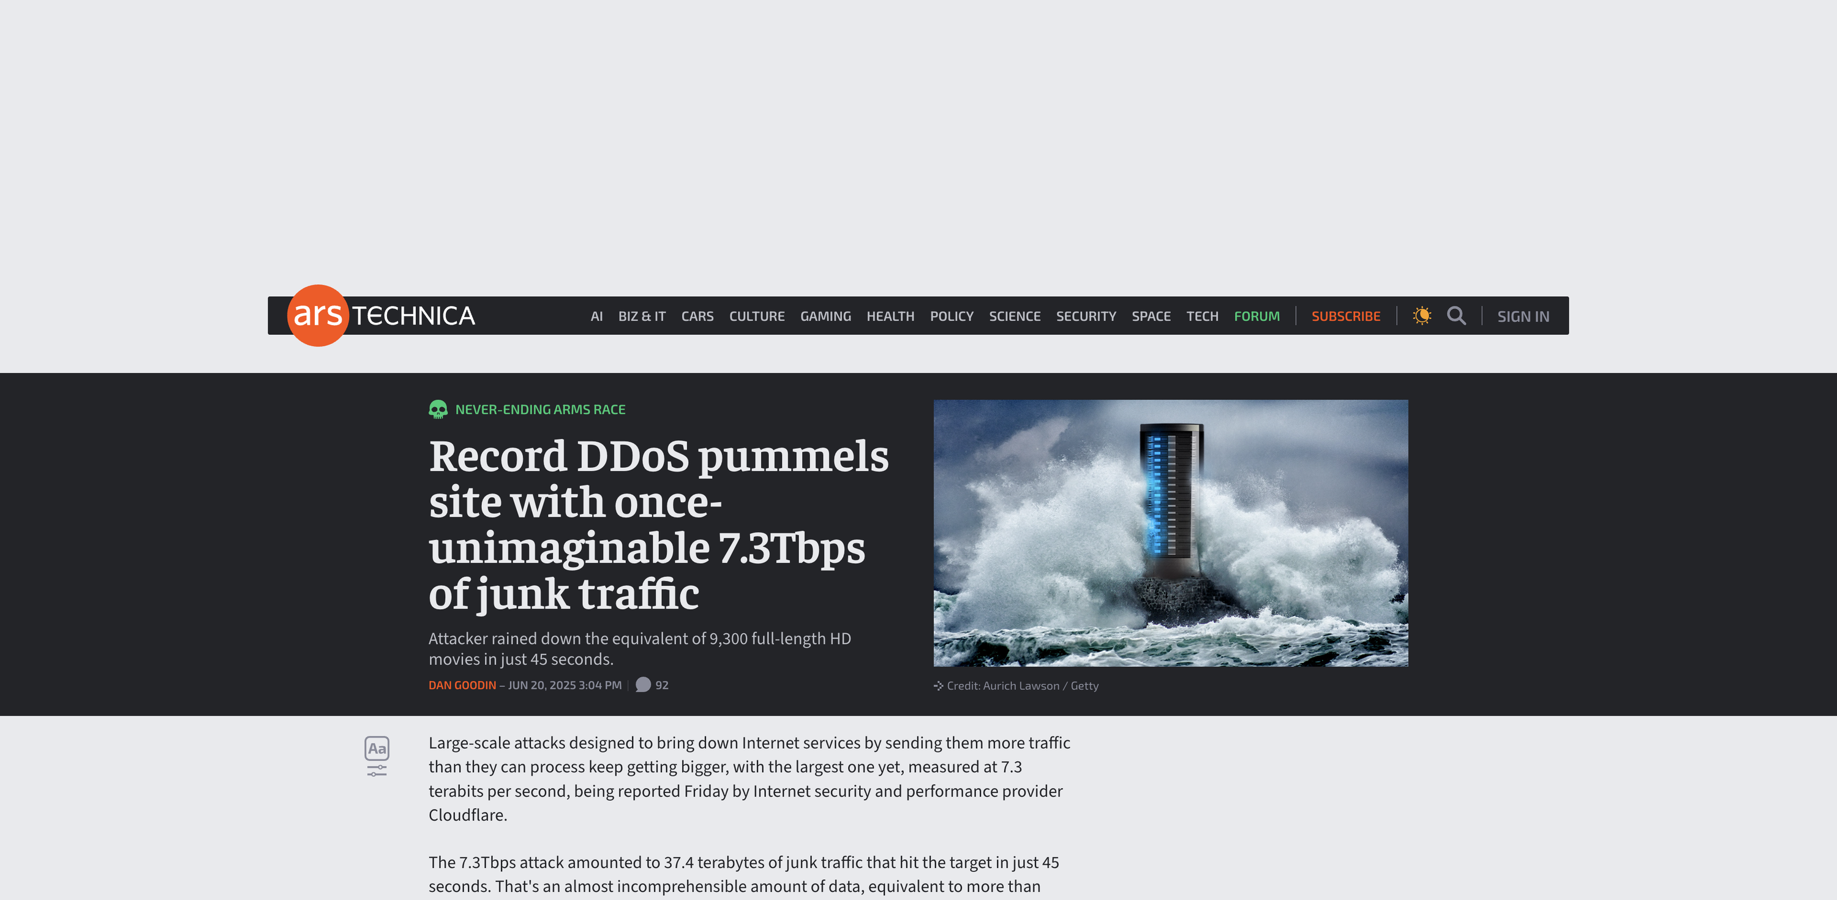Open the Gaming section
This screenshot has width=1837, height=900.
tap(825, 316)
